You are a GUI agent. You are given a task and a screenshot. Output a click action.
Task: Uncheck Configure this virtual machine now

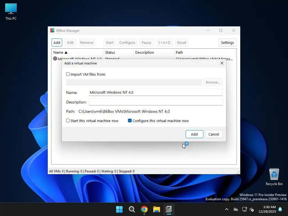130,121
